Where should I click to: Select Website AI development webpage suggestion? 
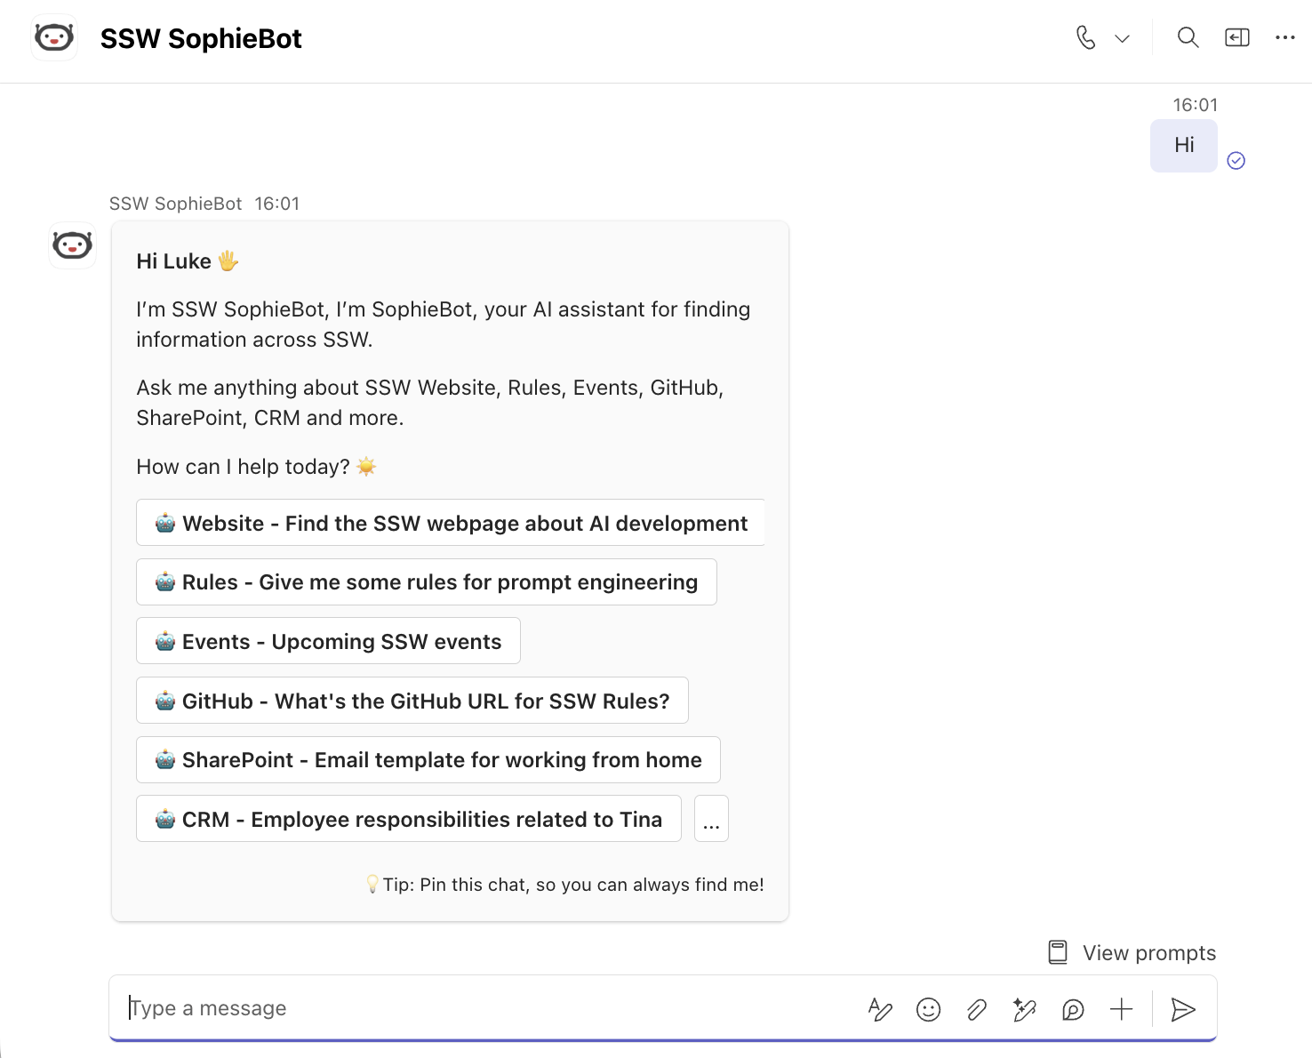point(451,523)
